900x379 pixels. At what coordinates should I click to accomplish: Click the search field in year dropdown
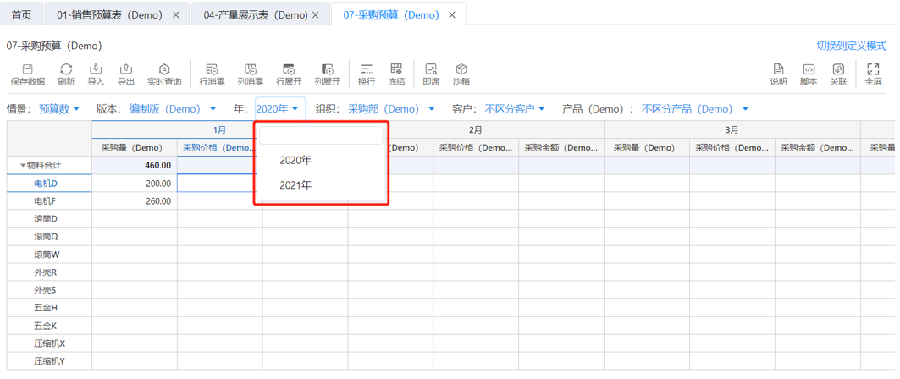click(321, 135)
